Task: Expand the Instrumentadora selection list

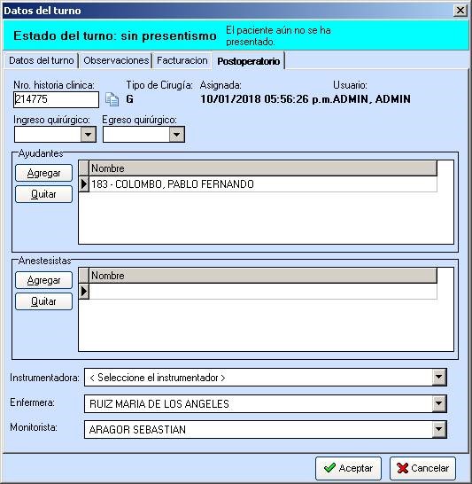Action: click(438, 377)
